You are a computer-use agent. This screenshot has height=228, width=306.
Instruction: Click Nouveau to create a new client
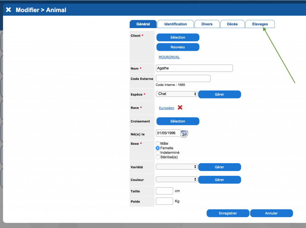click(178, 47)
